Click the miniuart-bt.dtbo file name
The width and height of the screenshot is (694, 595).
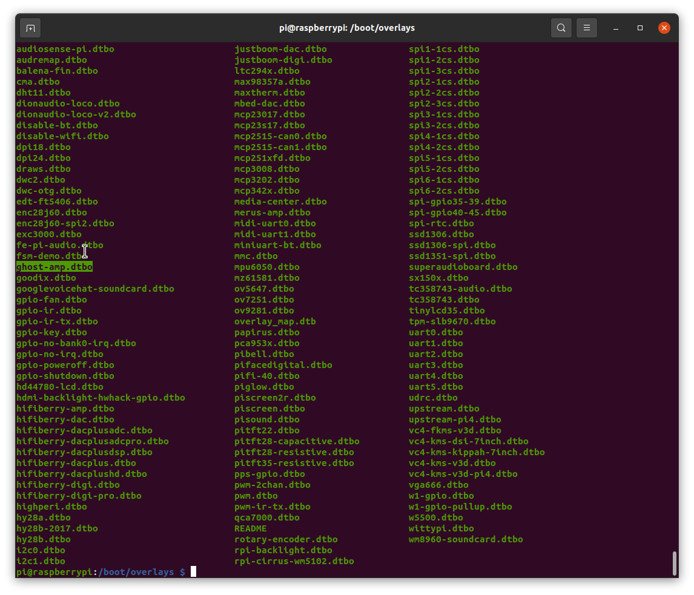pyautogui.click(x=278, y=245)
